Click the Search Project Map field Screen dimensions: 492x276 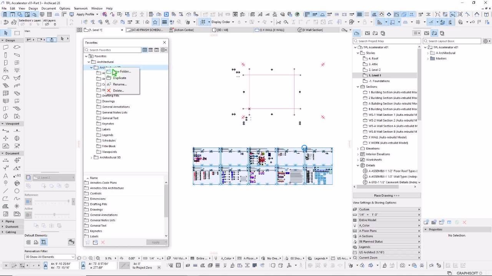pyautogui.click(x=387, y=41)
